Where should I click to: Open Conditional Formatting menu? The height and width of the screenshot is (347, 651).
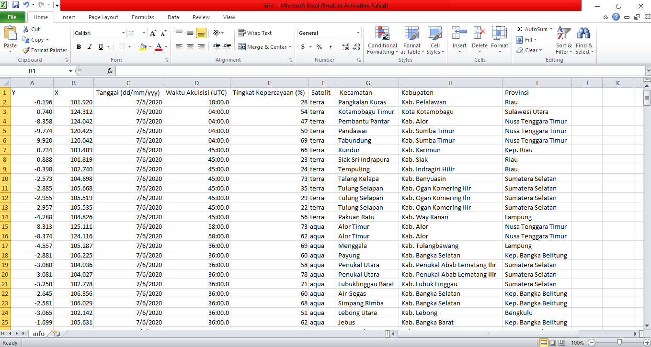tap(382, 41)
